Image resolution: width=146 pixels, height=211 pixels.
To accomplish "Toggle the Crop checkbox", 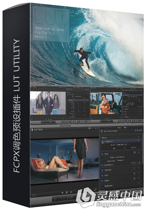I will (x=102, y=176).
